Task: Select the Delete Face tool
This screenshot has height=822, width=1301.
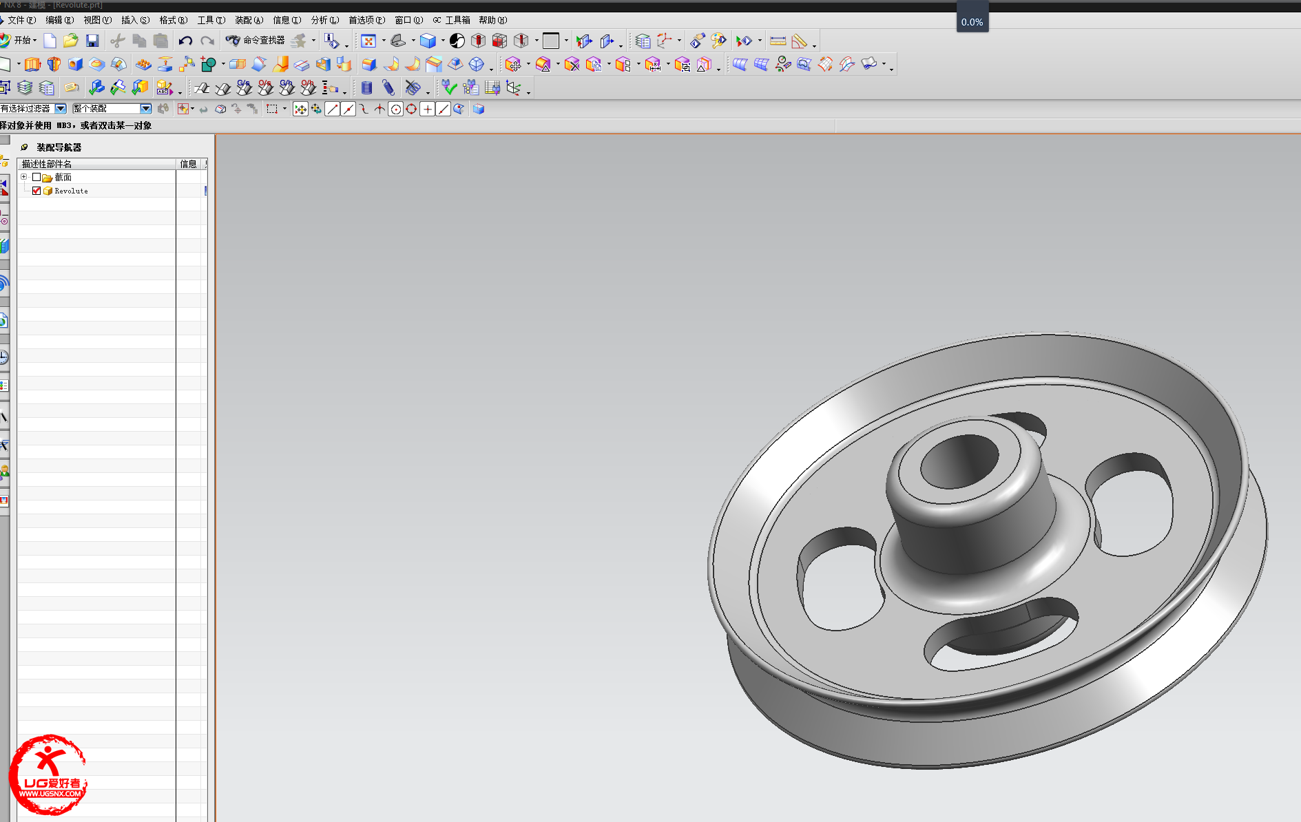Action: (572, 65)
